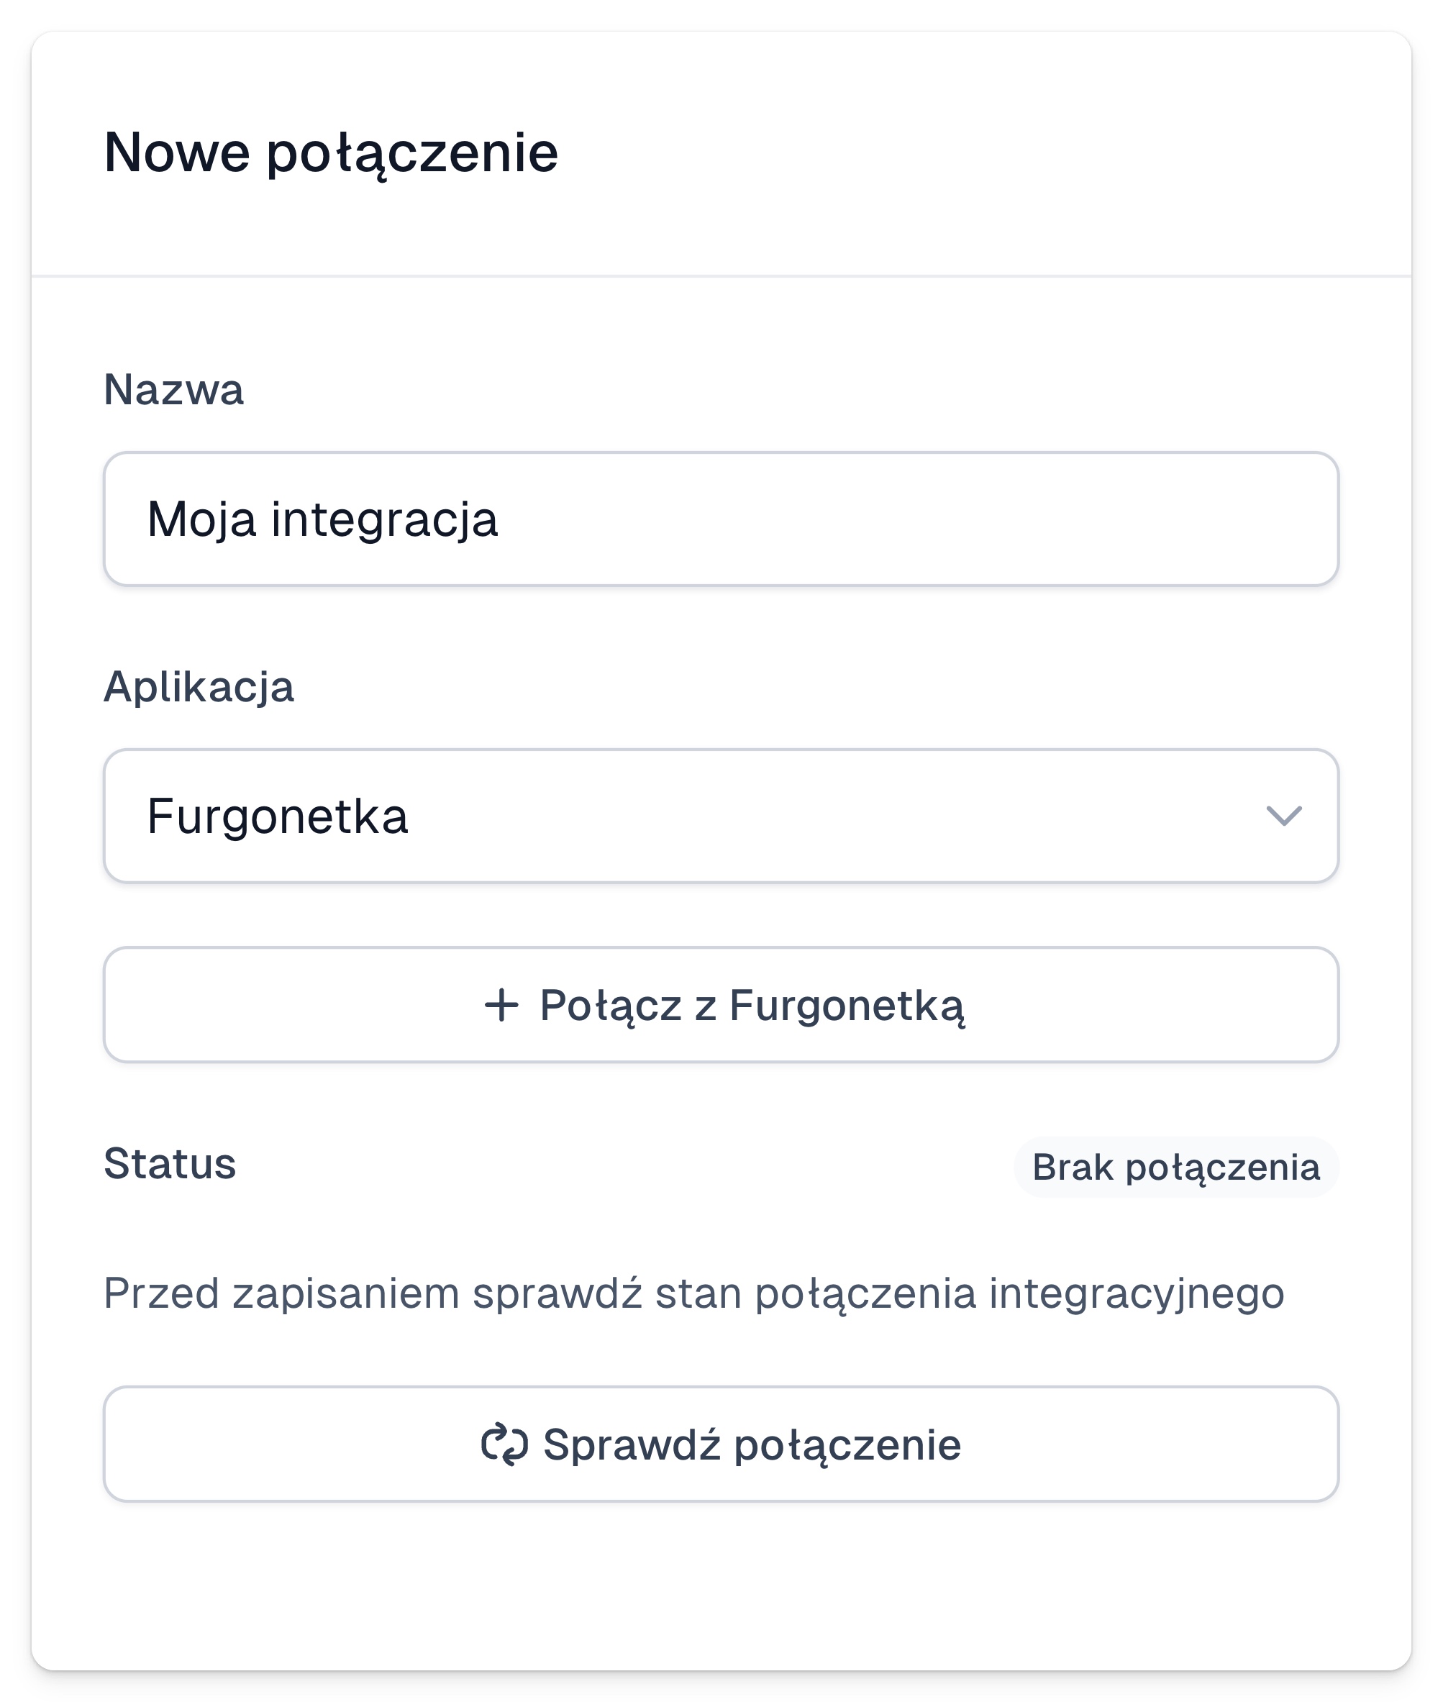Screen dimensions: 1443x1702
Task: Click the word integracyjnego in the hint text
Action: [1137, 1296]
